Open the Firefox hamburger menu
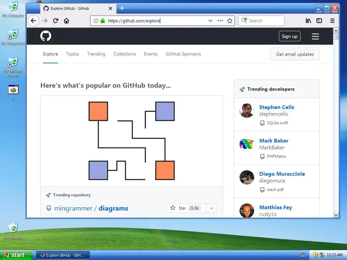 coord(332,21)
